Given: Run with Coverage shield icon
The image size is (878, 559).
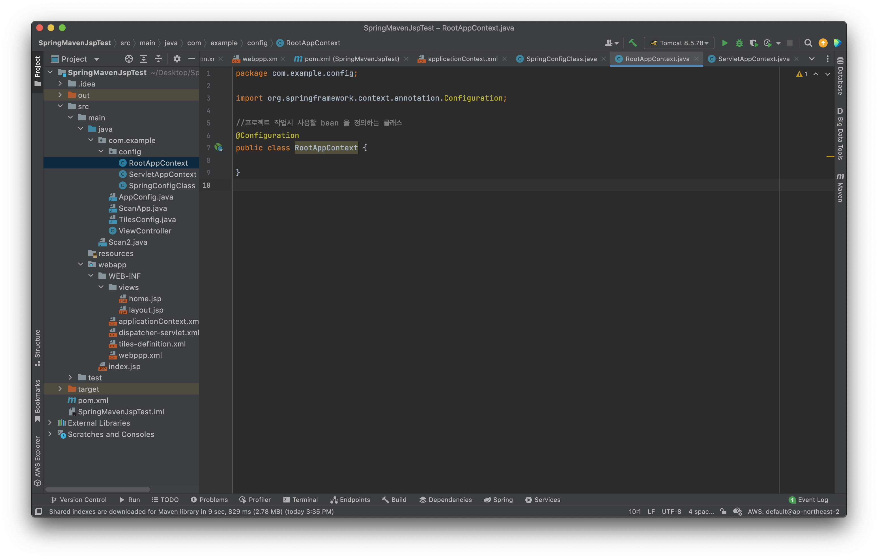Looking at the screenshot, I should (753, 43).
